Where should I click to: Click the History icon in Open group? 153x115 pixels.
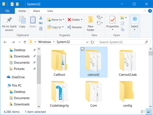[x=122, y=29]
